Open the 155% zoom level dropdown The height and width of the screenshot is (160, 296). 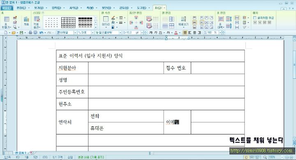(x=282, y=157)
